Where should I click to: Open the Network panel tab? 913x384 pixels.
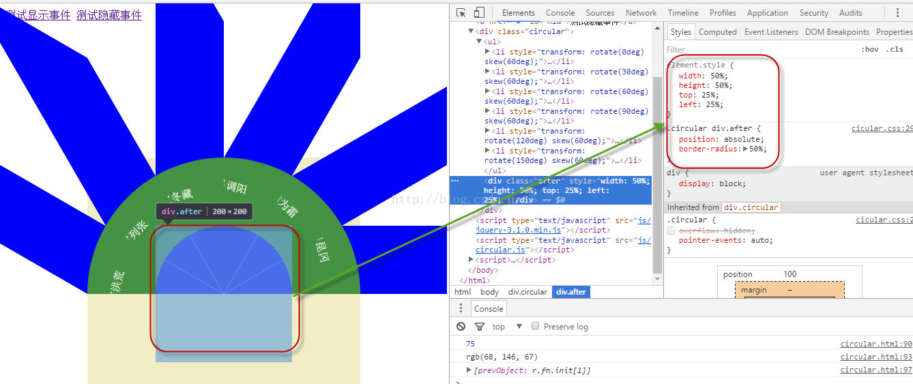[641, 13]
